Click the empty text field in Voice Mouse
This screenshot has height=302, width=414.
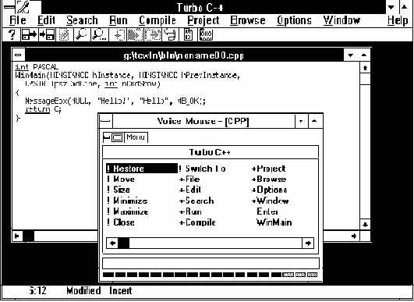pos(211,264)
